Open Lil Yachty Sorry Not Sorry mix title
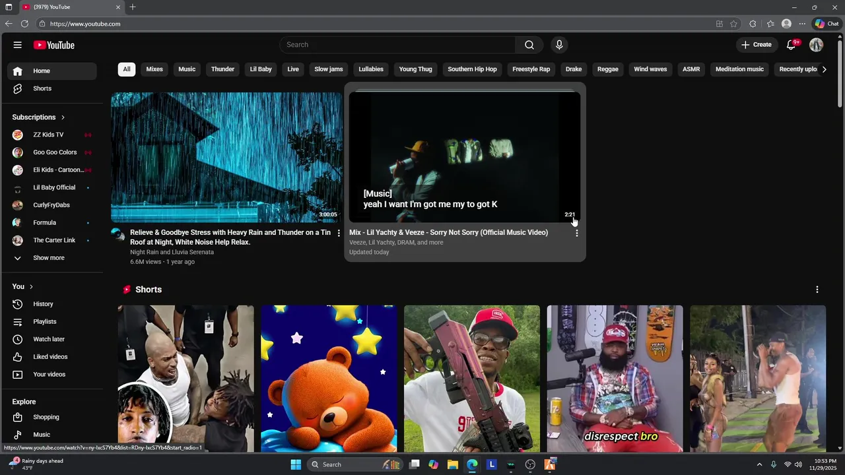This screenshot has height=475, width=845. tap(448, 233)
